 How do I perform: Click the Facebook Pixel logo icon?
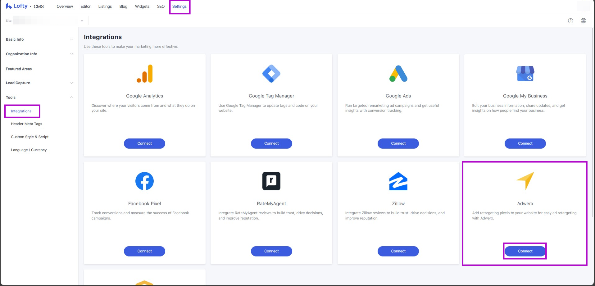click(145, 181)
